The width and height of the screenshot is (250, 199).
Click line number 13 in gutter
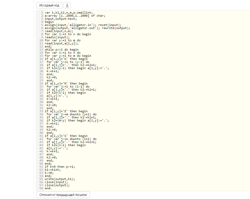click(41, 50)
